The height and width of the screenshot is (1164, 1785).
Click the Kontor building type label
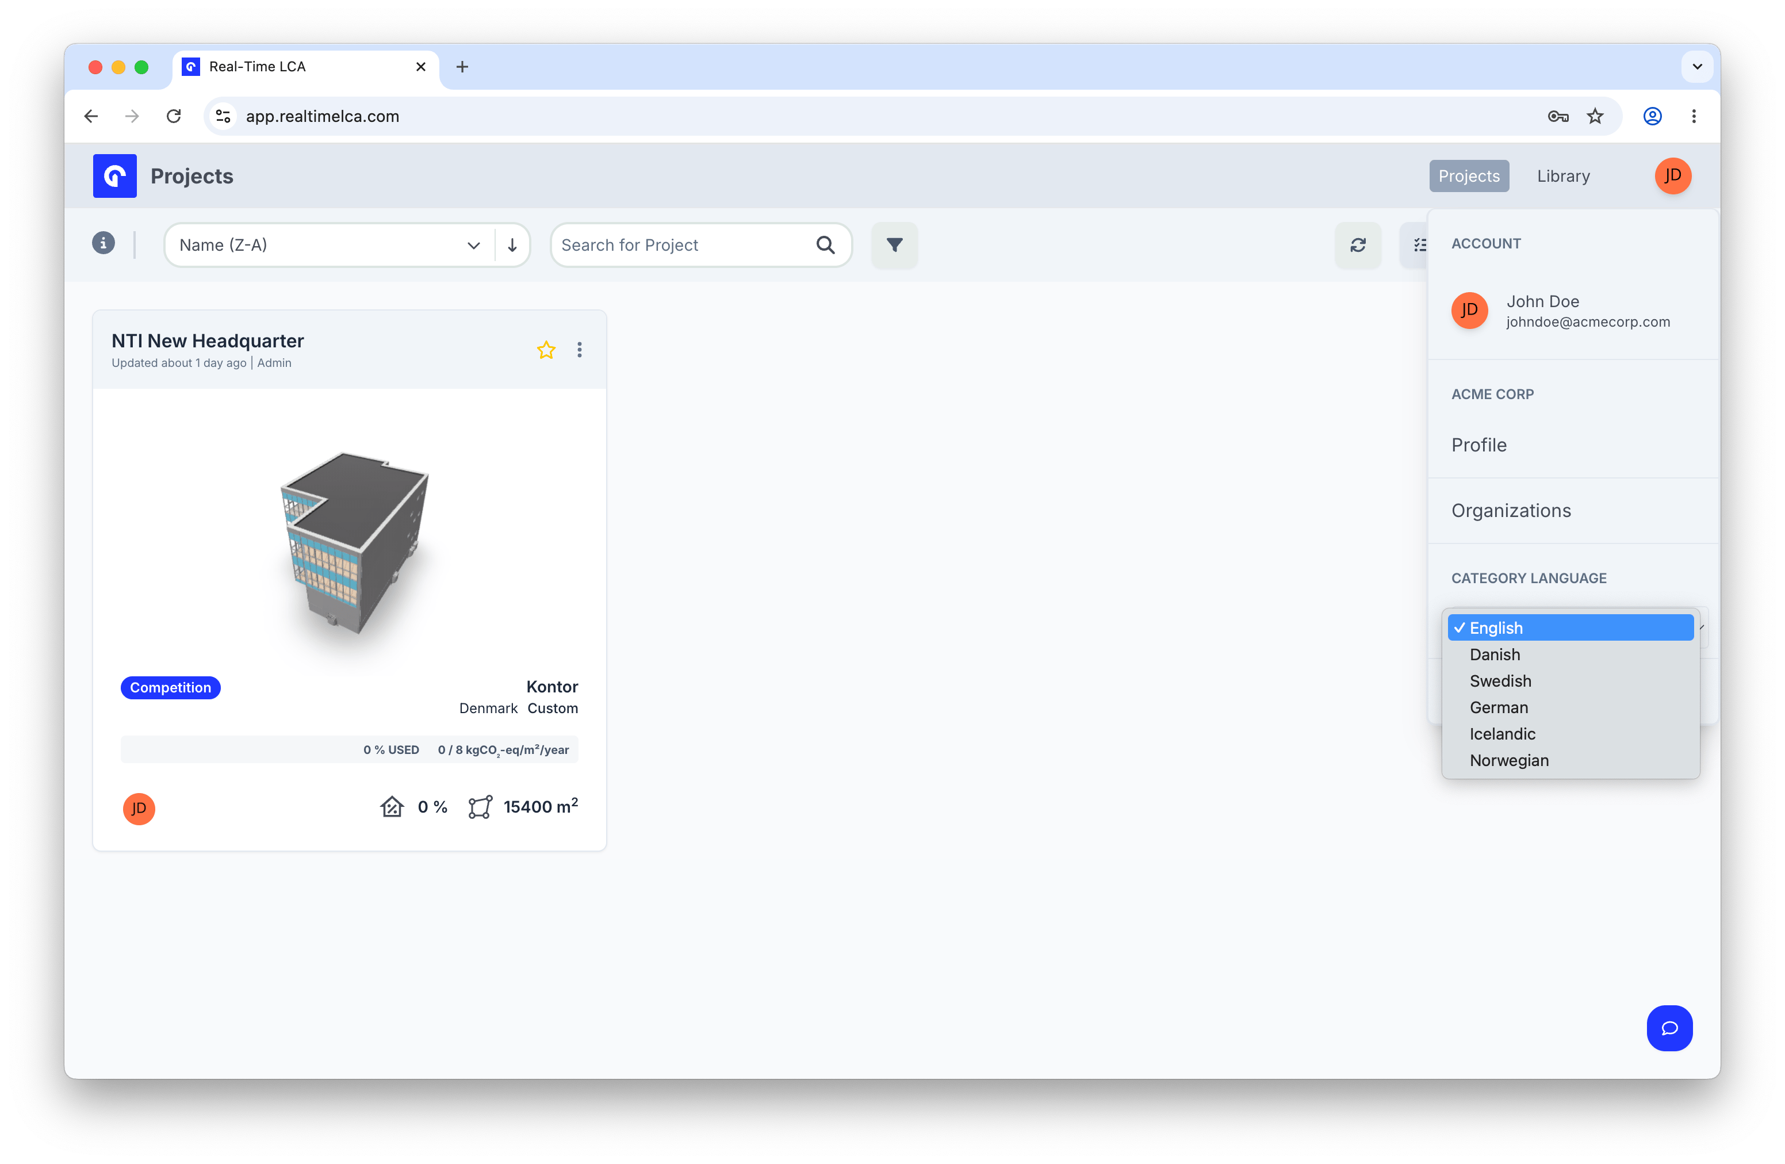point(552,687)
